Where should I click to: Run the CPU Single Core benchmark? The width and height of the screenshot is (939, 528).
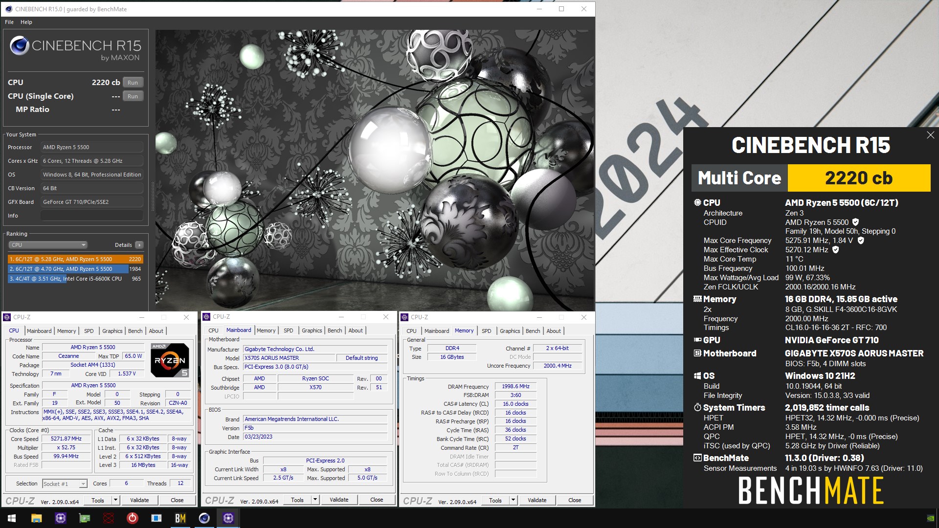point(133,96)
